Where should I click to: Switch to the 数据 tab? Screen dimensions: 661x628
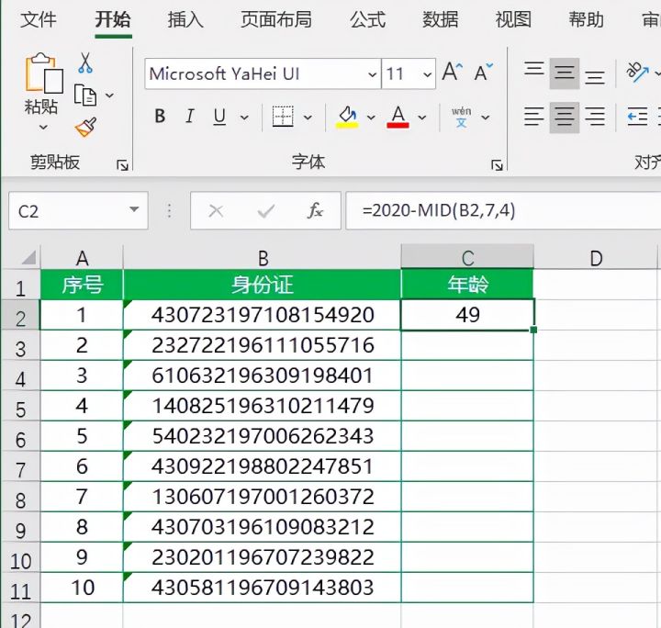pos(441,20)
